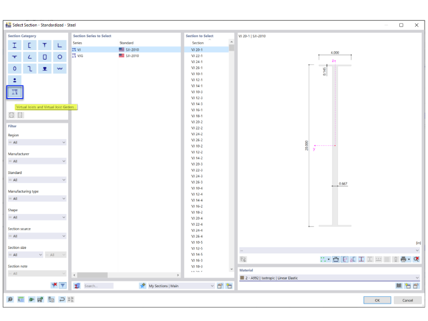The width and height of the screenshot is (428, 321).
Task: Click the Cancel button
Action: [408, 300]
